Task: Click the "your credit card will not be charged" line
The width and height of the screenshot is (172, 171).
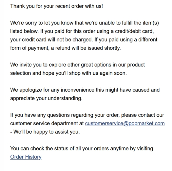Action: click(84, 40)
